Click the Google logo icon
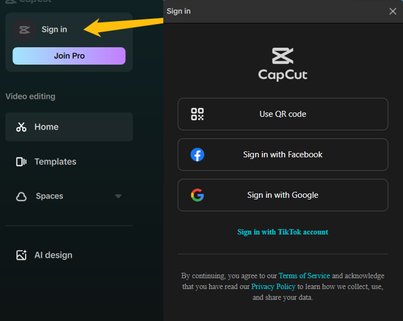403x321 pixels. pos(197,195)
